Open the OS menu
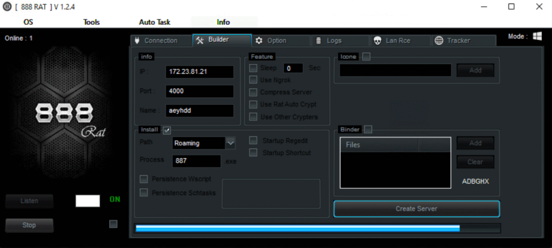The height and width of the screenshot is (248, 552). coord(28,22)
